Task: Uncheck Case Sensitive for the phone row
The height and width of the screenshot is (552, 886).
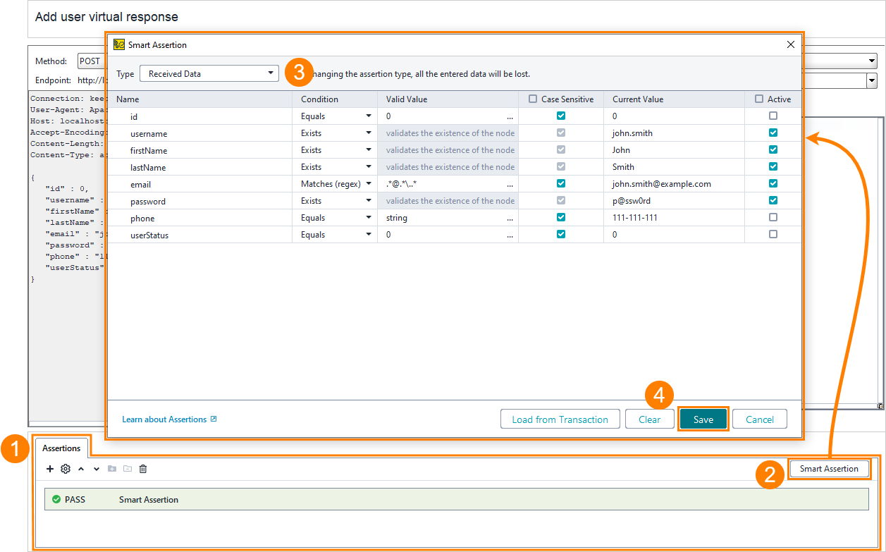Action: (x=561, y=218)
